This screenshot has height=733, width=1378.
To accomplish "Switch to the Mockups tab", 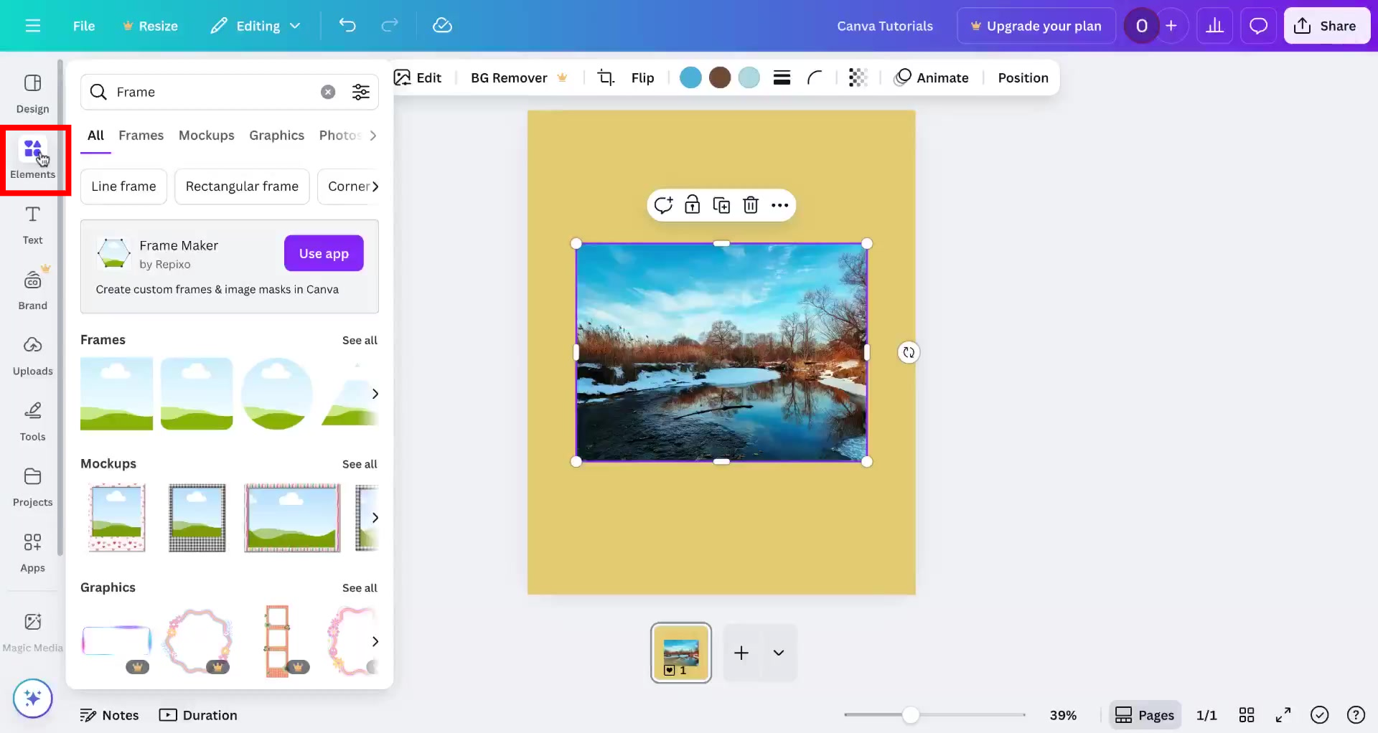I will [206, 135].
